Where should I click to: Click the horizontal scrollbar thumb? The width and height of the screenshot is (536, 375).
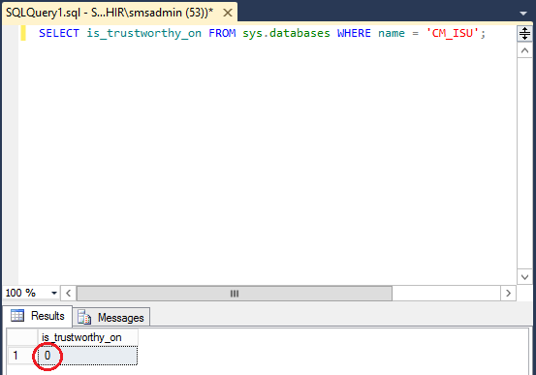(235, 294)
